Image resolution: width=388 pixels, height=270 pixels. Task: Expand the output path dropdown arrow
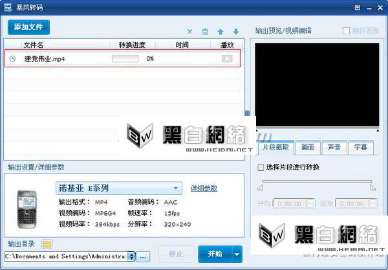click(x=131, y=256)
